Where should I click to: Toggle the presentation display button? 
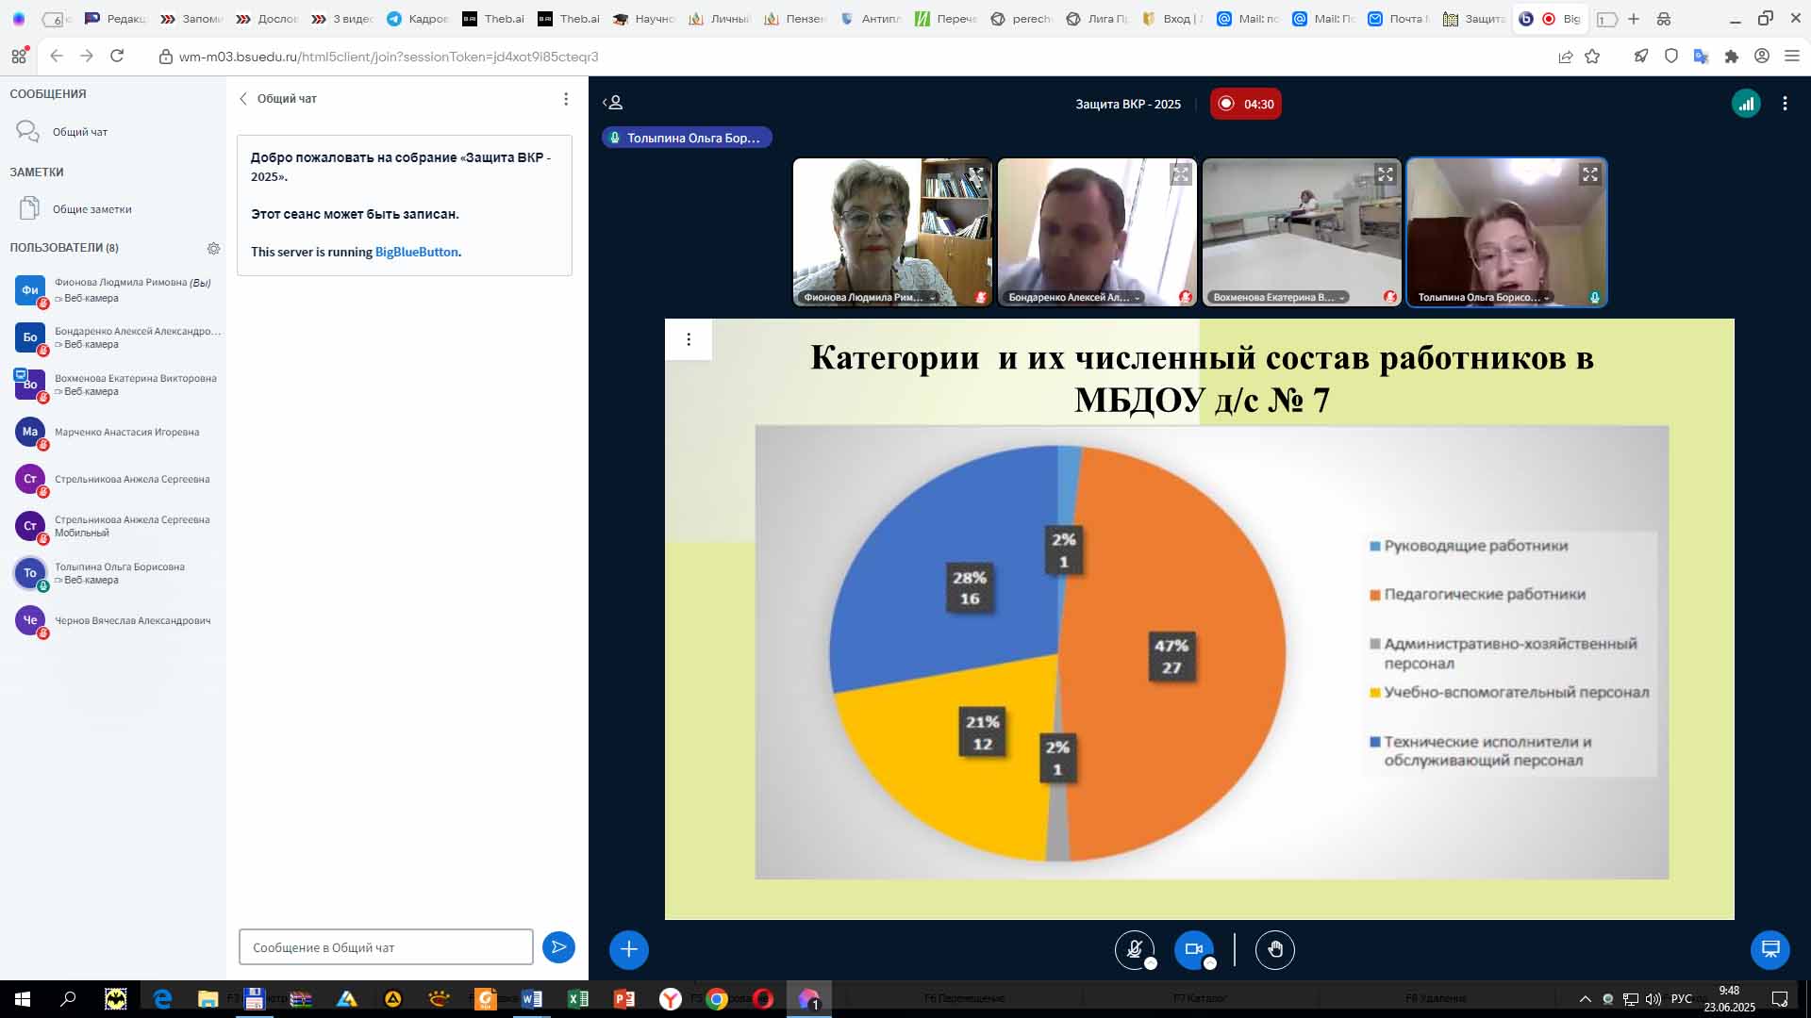click(x=1770, y=949)
